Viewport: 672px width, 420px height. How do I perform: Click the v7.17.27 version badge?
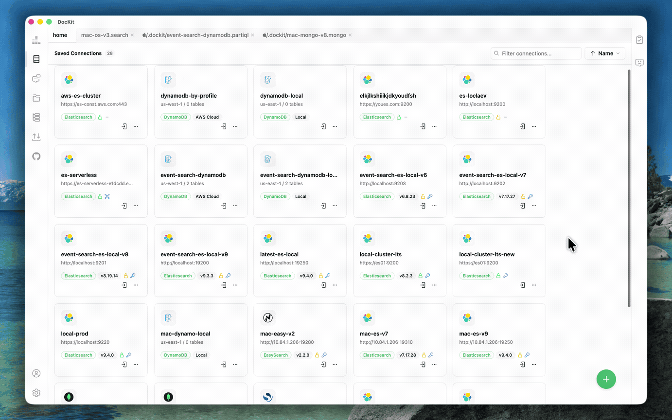(507, 196)
